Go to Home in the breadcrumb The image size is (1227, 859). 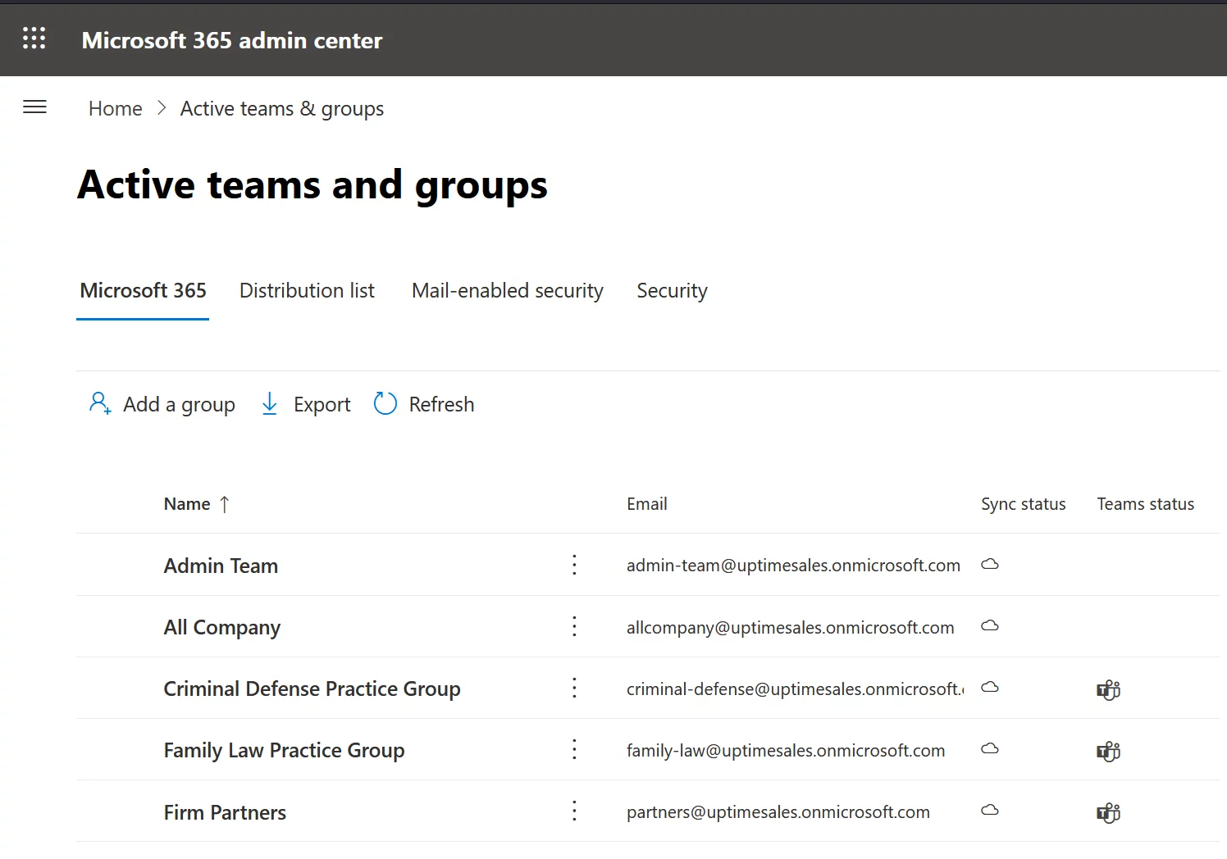115,109
